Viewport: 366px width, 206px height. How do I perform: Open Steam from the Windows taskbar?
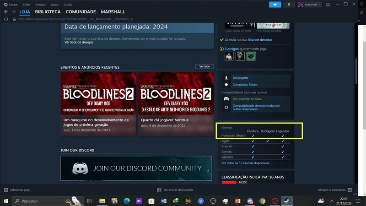click(286, 201)
